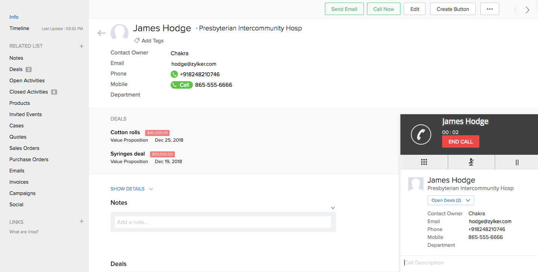This screenshot has width=538, height=272.
Task: Mute the microphone in the call widget
Action: tap(471, 162)
